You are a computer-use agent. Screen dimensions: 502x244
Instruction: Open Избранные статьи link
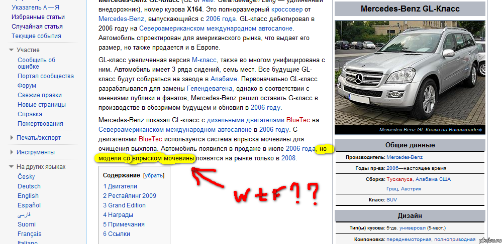coord(38,17)
